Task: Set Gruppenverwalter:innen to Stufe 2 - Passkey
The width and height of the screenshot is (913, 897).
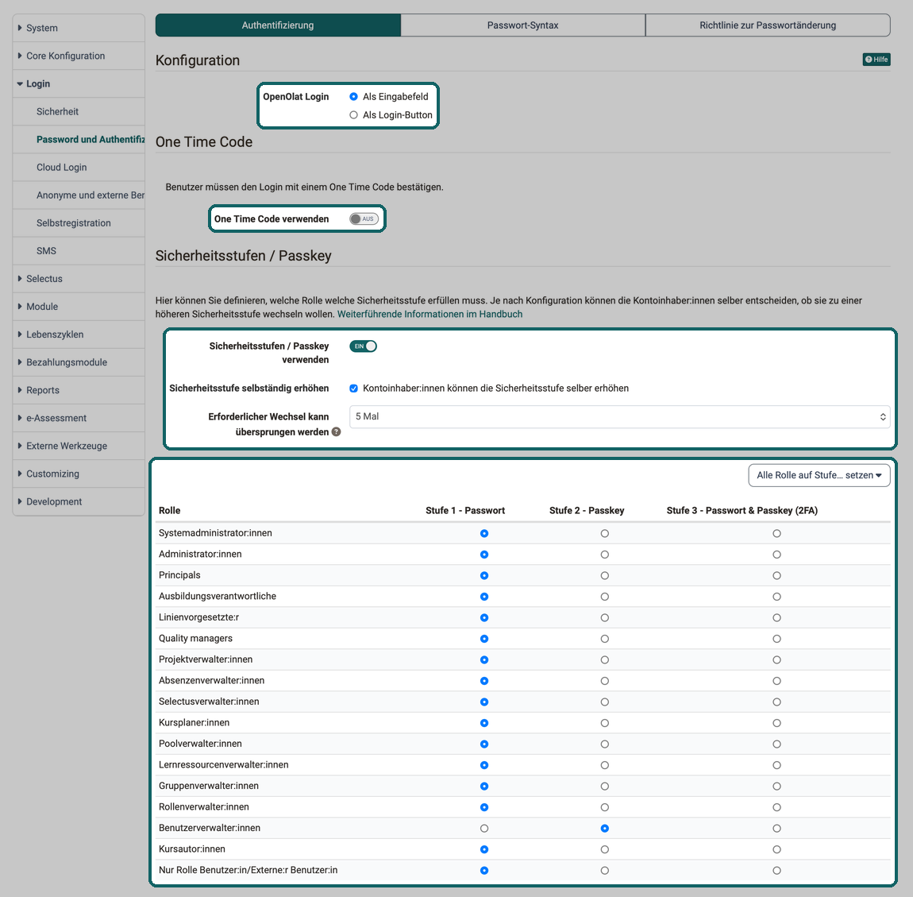Action: pyautogui.click(x=605, y=787)
